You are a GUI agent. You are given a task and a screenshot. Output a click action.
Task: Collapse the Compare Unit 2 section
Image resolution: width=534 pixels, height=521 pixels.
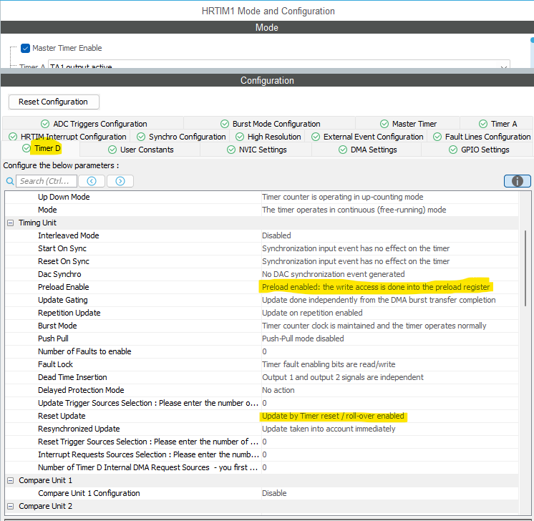(11, 507)
